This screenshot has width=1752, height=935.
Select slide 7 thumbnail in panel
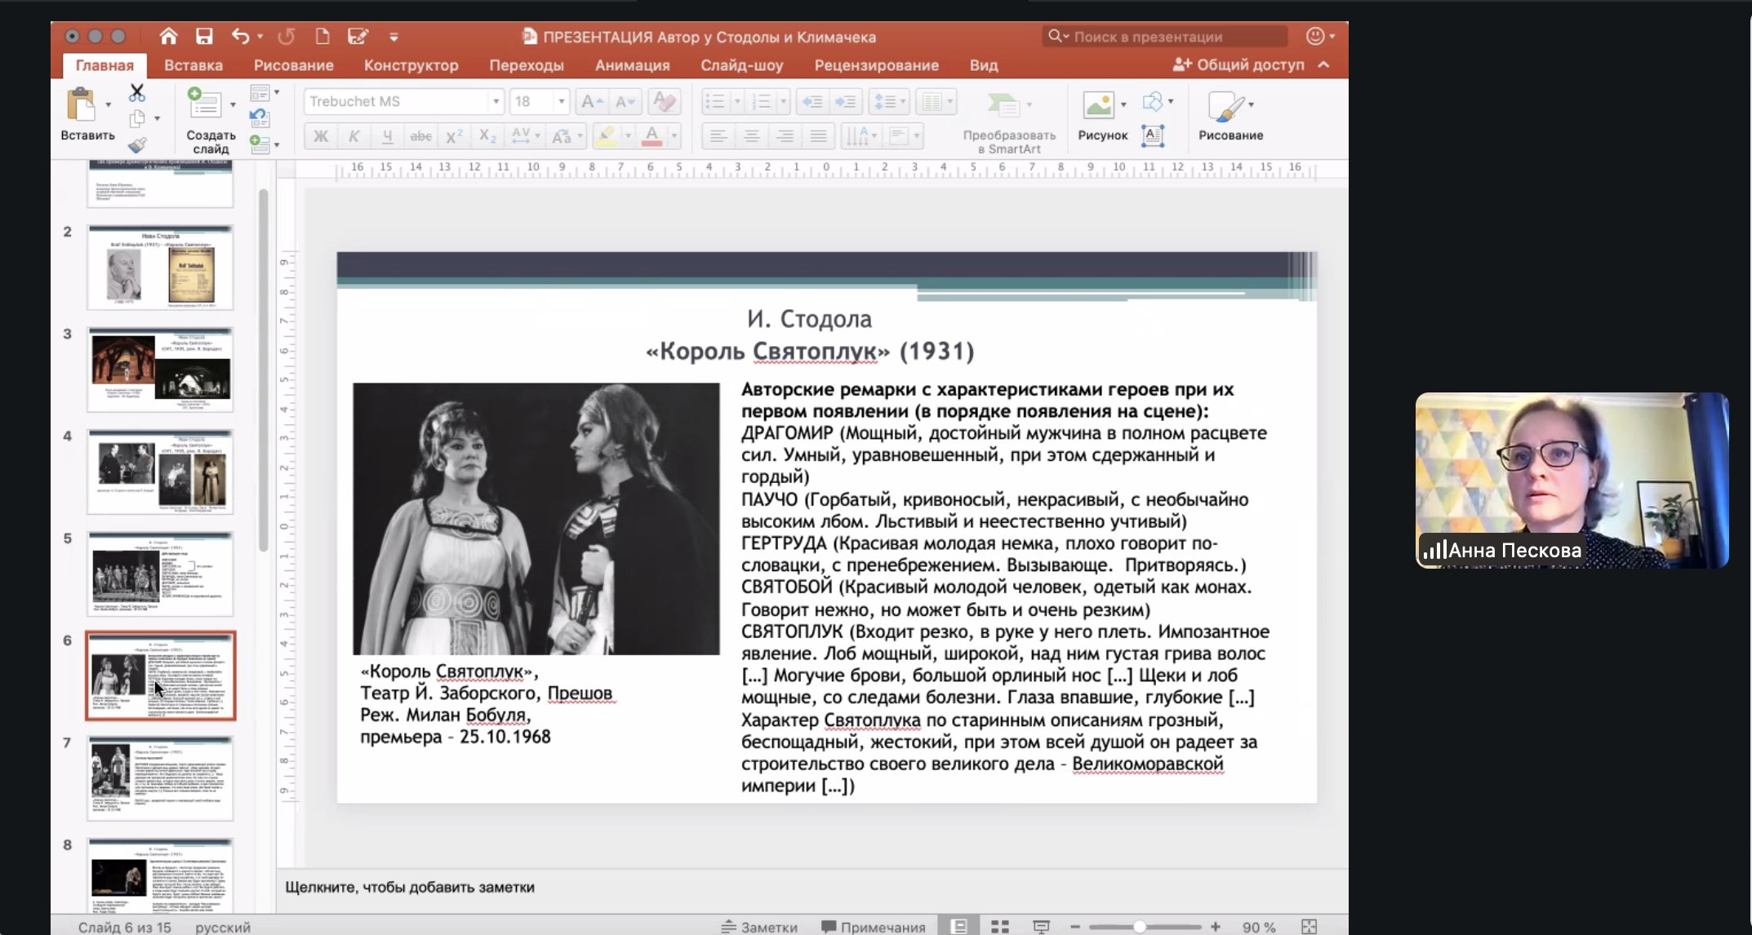(x=161, y=778)
